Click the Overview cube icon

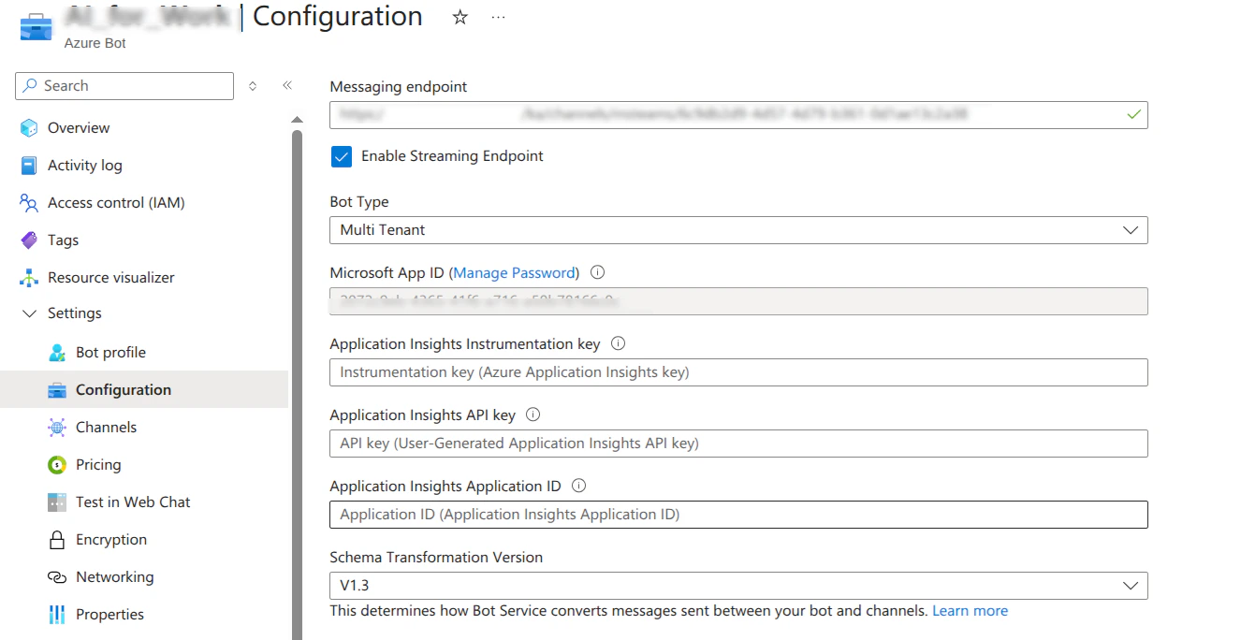29,128
